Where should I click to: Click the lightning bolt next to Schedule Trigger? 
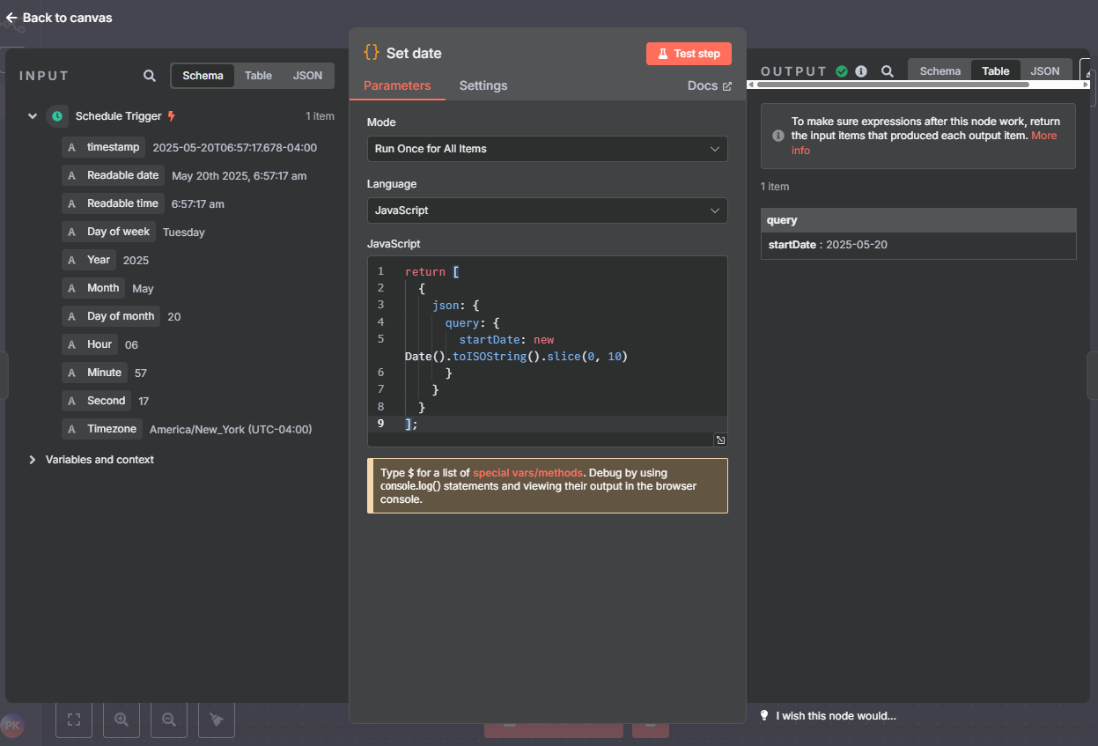172,116
